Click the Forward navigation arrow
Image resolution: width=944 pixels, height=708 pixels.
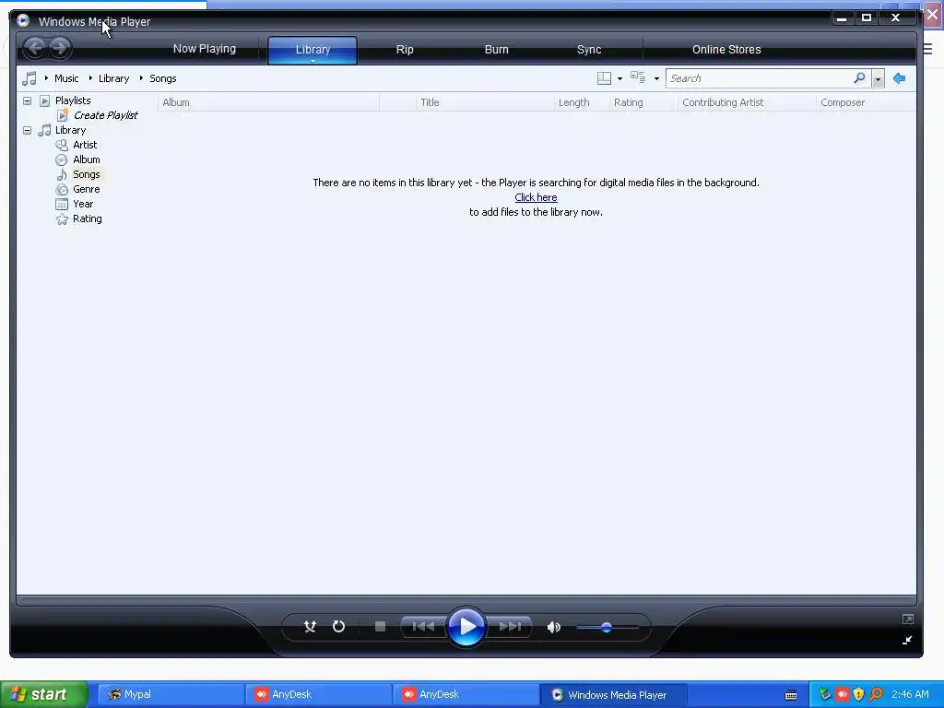click(x=60, y=48)
